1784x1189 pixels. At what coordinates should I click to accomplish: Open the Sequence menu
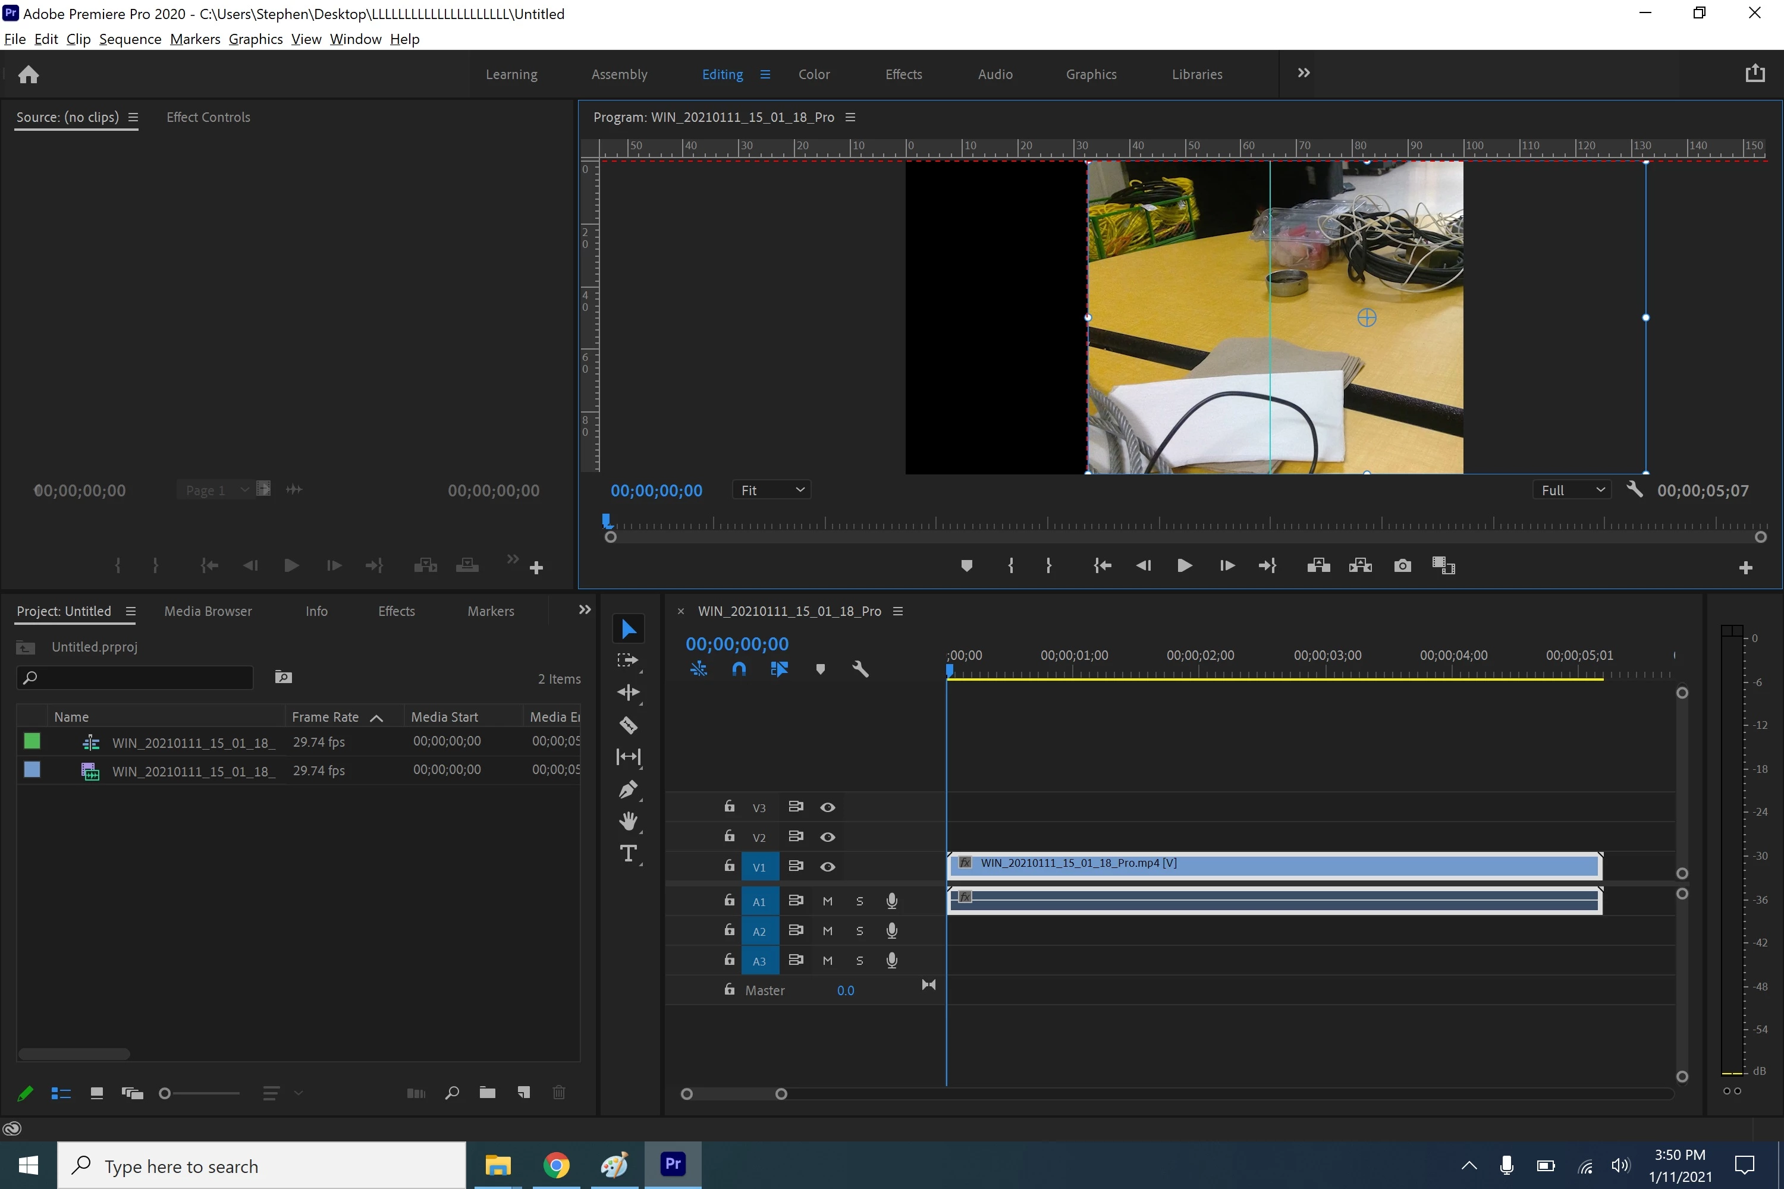point(130,39)
